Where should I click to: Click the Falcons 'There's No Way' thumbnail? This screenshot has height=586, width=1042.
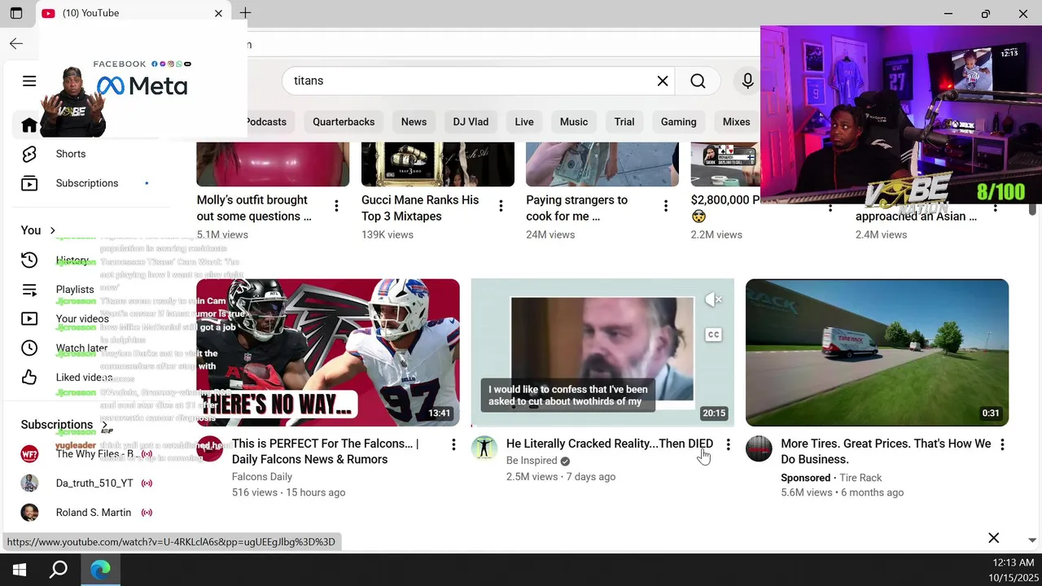coord(328,352)
